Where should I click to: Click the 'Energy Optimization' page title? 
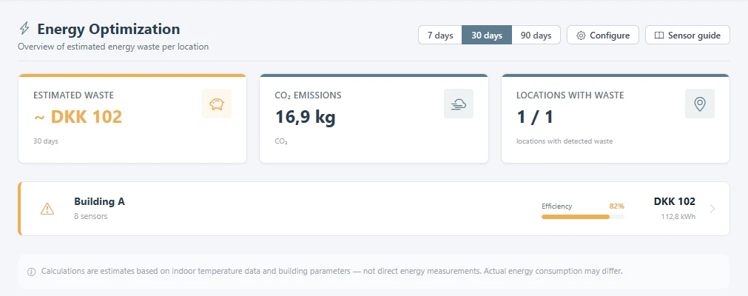tap(109, 29)
